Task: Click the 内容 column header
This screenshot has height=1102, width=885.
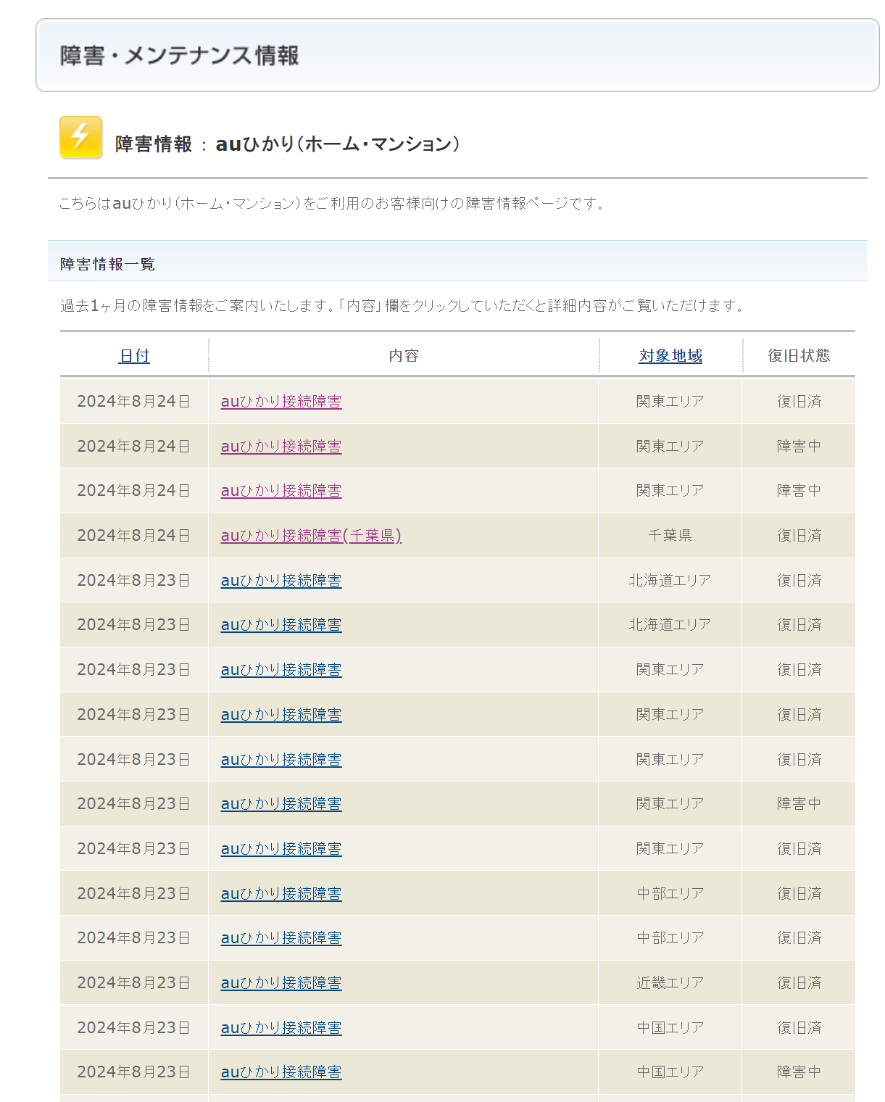Action: pos(404,355)
